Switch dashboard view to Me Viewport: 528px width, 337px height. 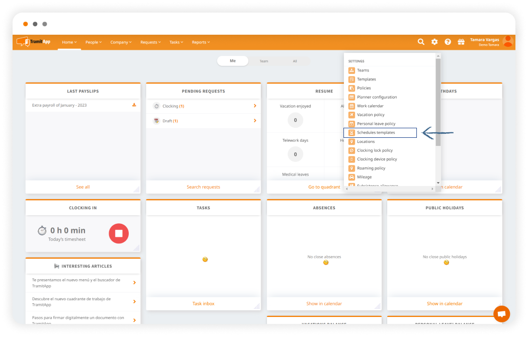[232, 60]
